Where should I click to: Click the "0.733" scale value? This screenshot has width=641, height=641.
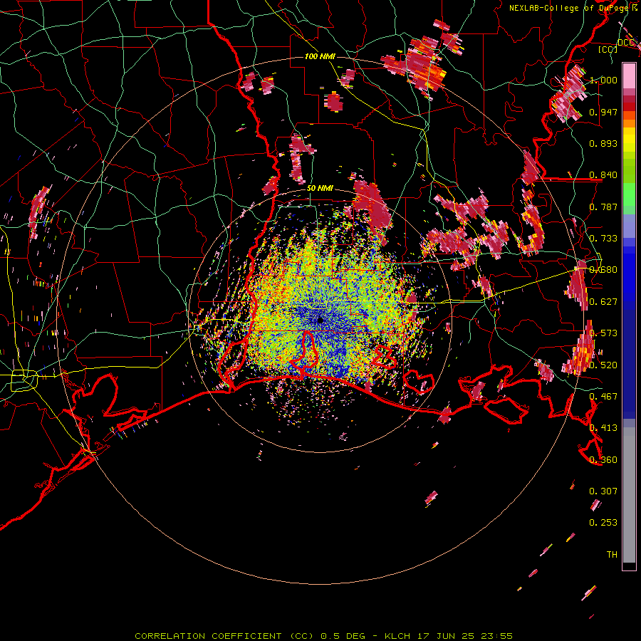[x=603, y=239]
